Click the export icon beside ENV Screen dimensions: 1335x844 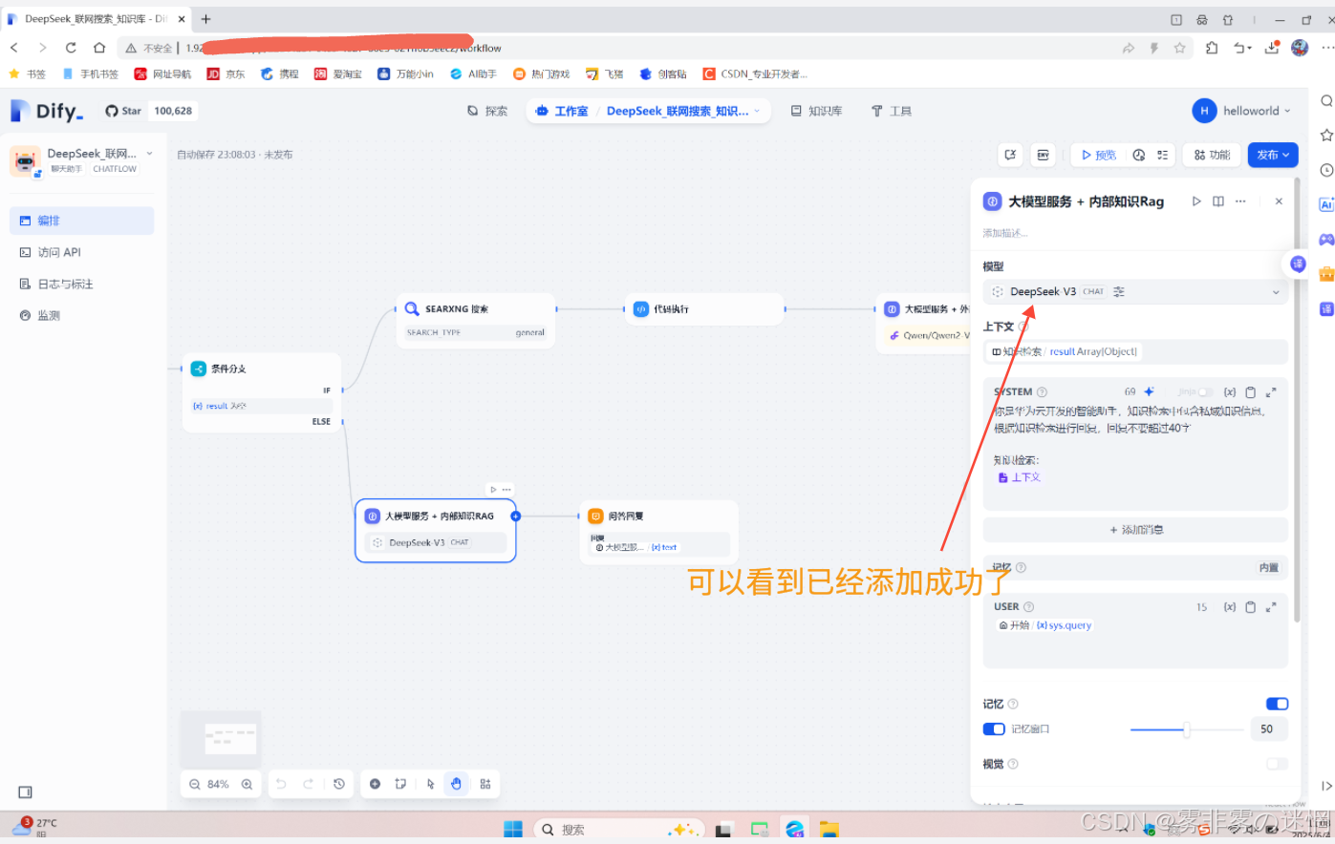[1010, 155]
